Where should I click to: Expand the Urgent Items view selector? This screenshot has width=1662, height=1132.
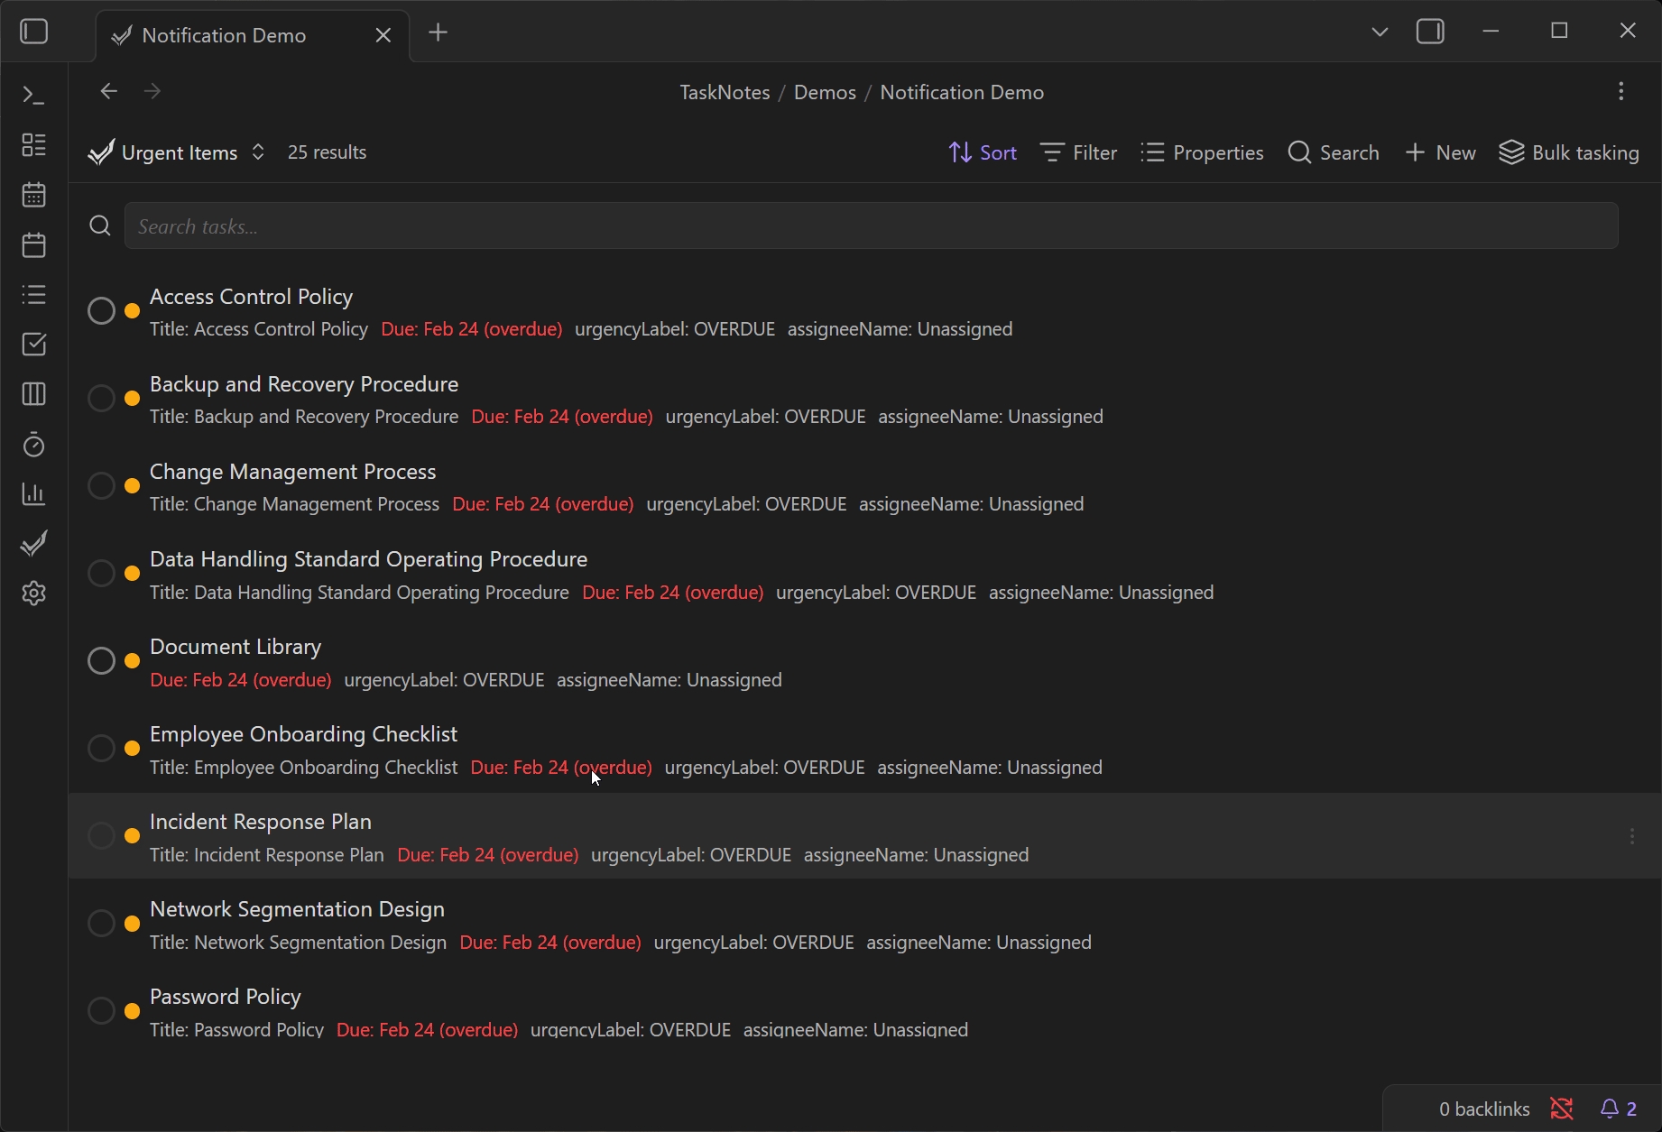click(257, 152)
